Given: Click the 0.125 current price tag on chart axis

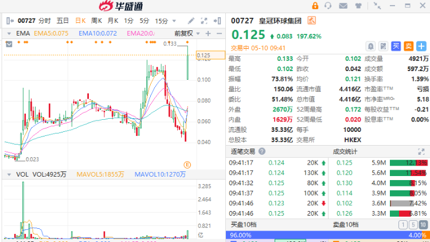Looking at the screenshot, I should point(210,55).
